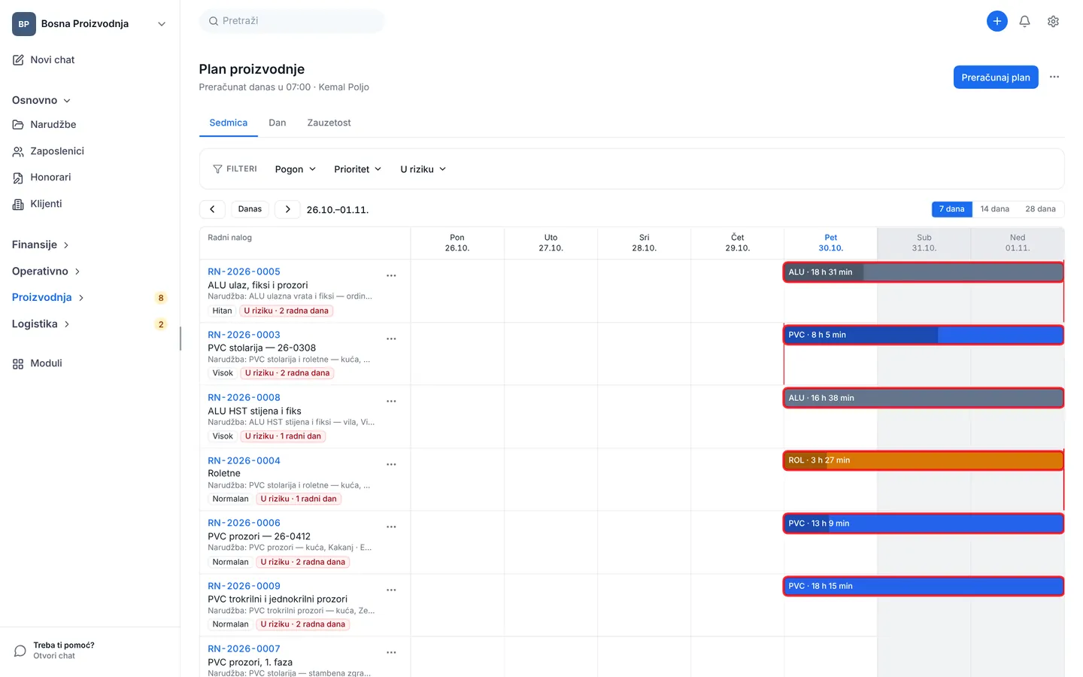Open row menu for RN-2026-0008
The width and height of the screenshot is (1083, 677).
point(391,401)
